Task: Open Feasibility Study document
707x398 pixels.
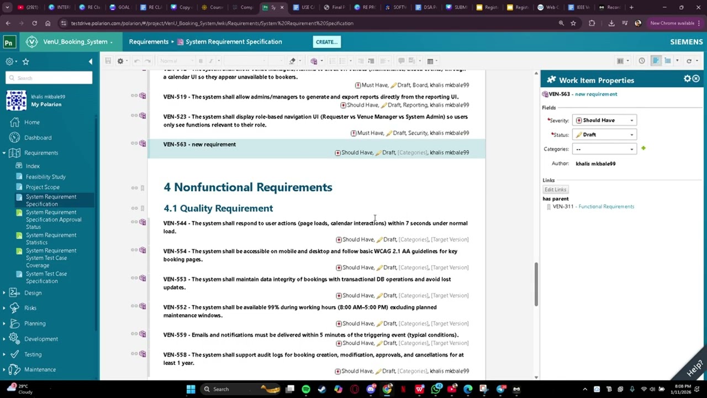Action: [x=45, y=177]
